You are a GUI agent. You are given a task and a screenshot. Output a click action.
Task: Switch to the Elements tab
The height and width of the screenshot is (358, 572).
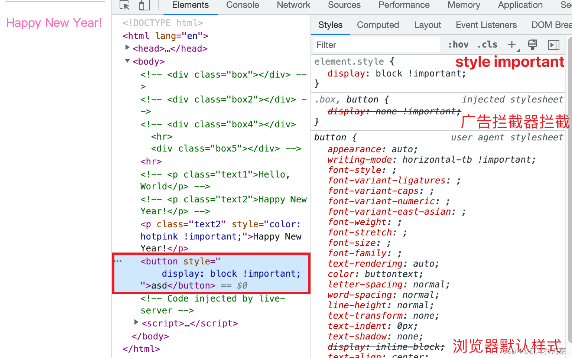click(190, 5)
